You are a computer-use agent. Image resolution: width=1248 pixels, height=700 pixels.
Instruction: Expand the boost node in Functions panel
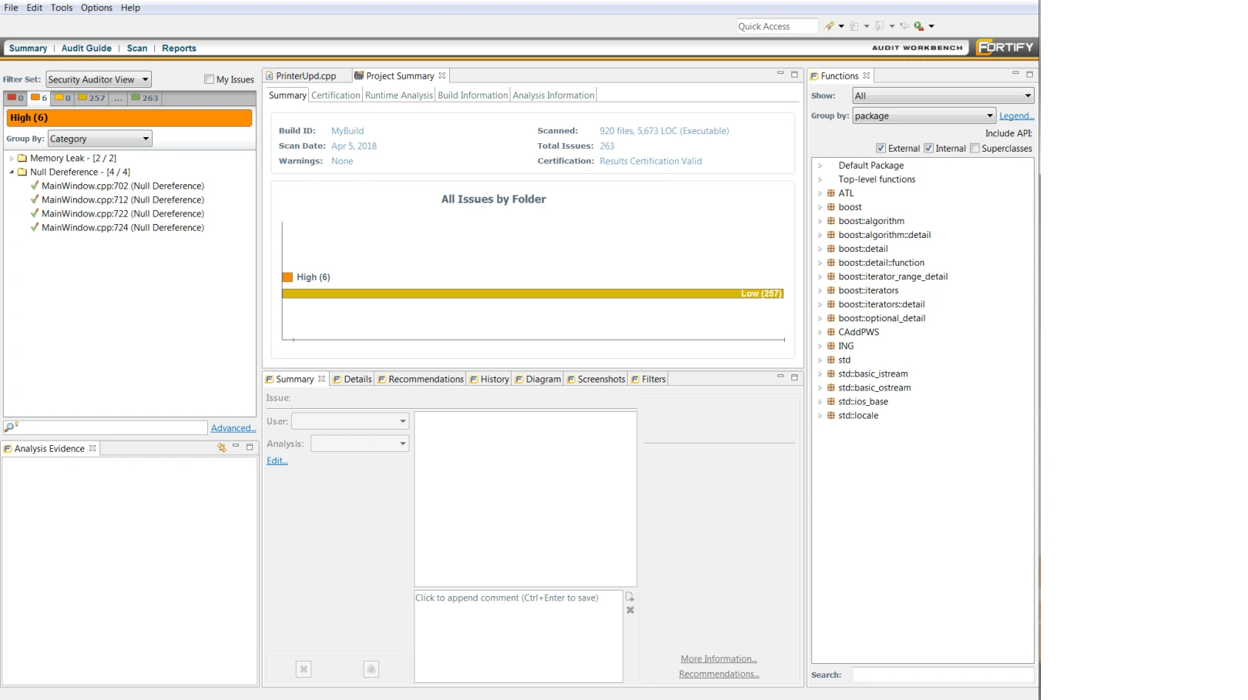(820, 207)
